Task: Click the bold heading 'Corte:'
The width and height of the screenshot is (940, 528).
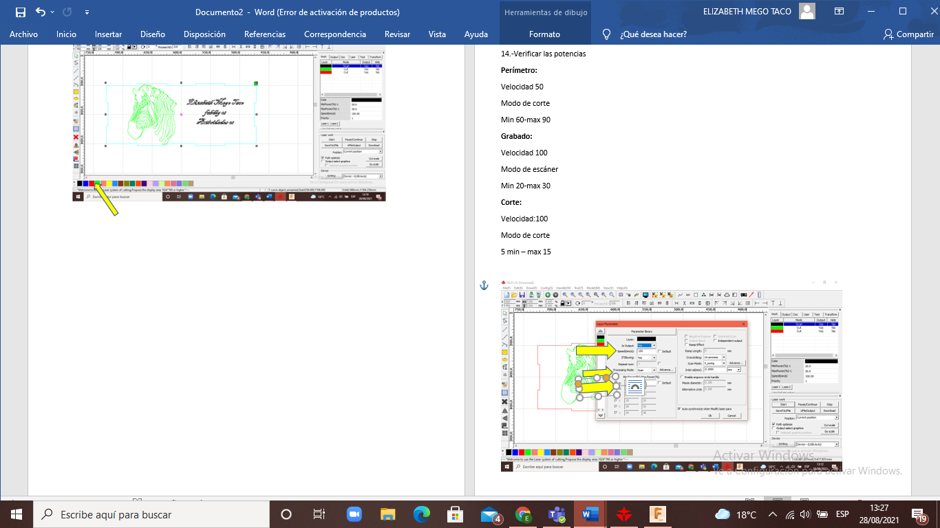Action: 511,202
